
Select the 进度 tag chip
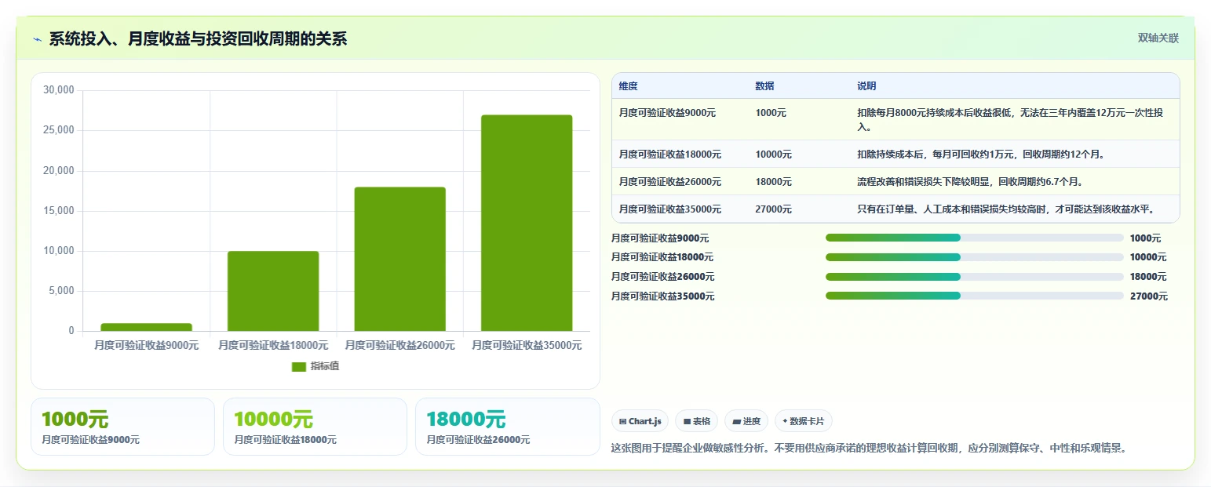coord(746,421)
